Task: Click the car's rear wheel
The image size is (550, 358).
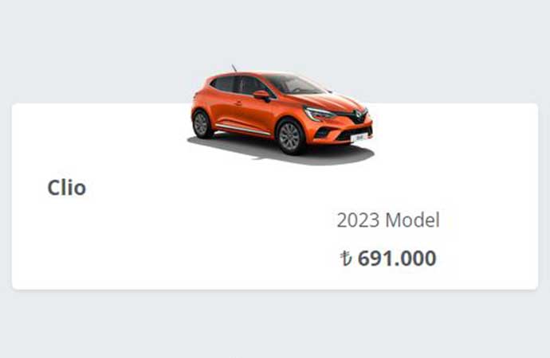Action: click(x=202, y=124)
